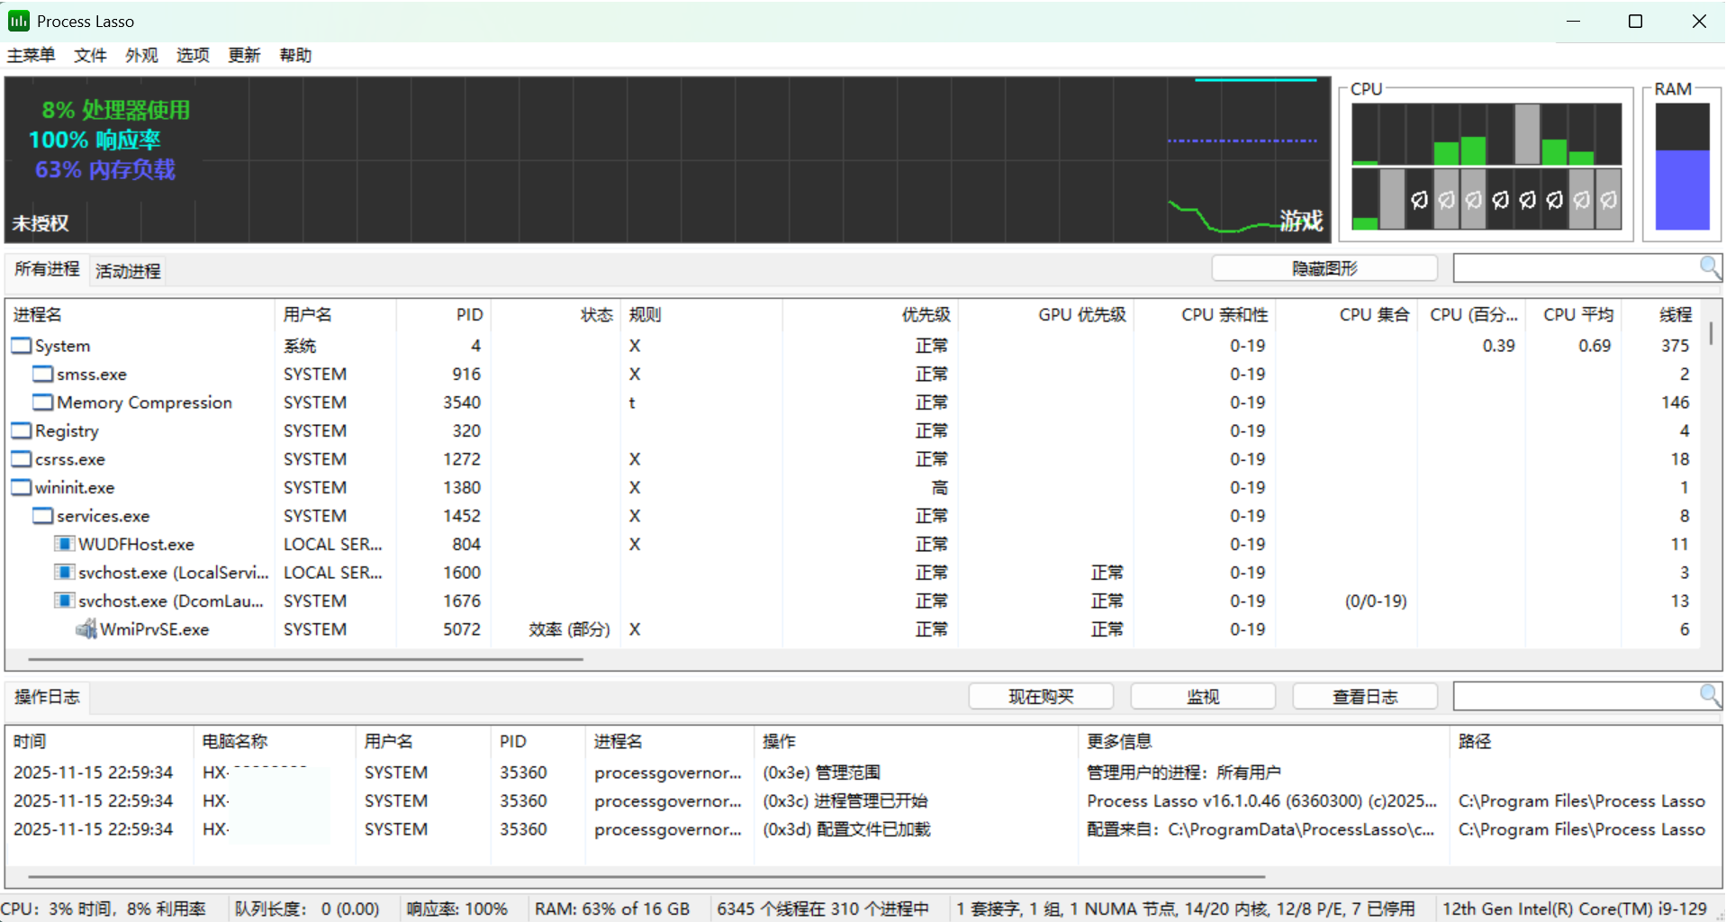Screen dimensions: 1726x922
Task: Toggle the checkbox next to wininit.exe
Action: click(21, 486)
